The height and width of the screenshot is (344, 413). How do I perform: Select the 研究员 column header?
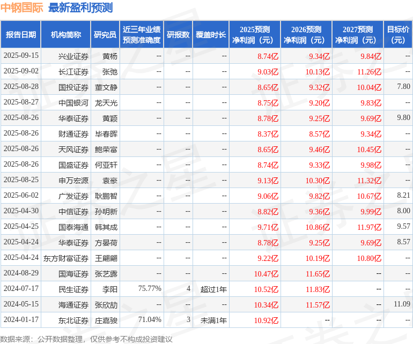105,34
